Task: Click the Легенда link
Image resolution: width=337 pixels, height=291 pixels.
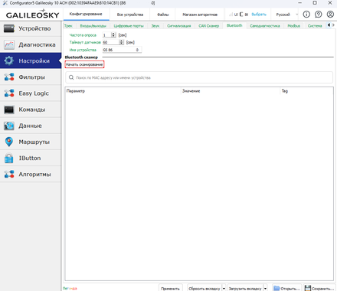Action: pos(70,289)
